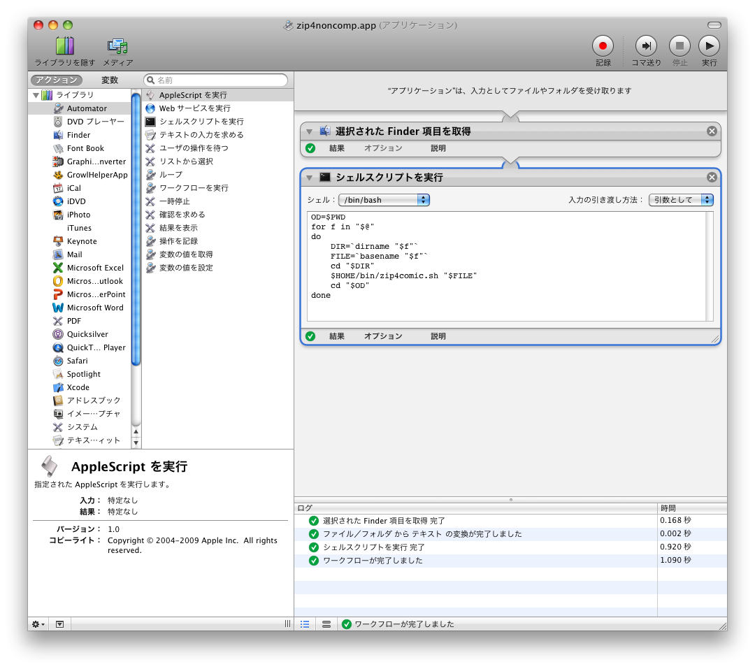Collapse the ライブラリ tree
This screenshot has height=669, width=755.
pyautogui.click(x=36, y=95)
